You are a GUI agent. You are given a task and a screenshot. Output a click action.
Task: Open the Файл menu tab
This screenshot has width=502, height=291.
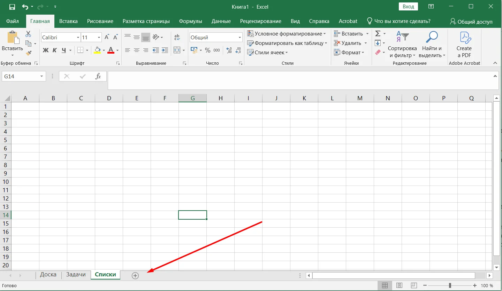[13, 21]
